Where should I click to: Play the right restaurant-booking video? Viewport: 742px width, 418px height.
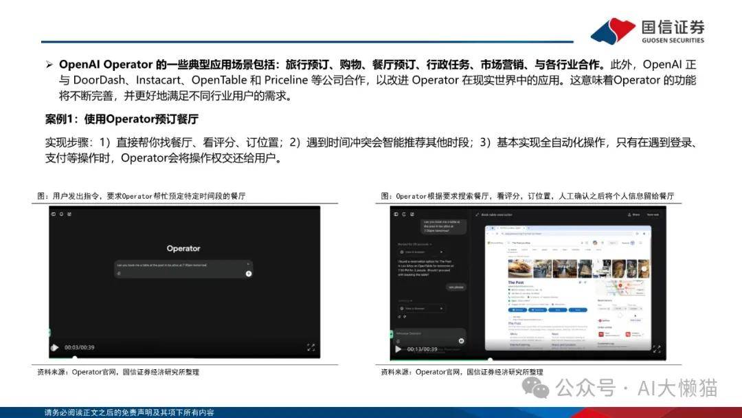click(398, 349)
